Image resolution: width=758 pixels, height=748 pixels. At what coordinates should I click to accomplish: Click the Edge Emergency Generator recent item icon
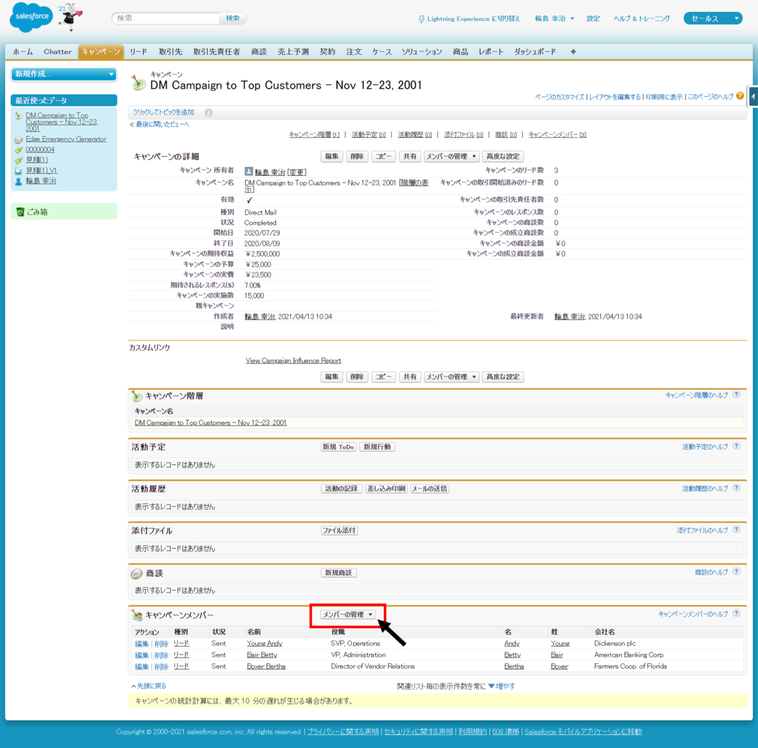click(x=18, y=140)
